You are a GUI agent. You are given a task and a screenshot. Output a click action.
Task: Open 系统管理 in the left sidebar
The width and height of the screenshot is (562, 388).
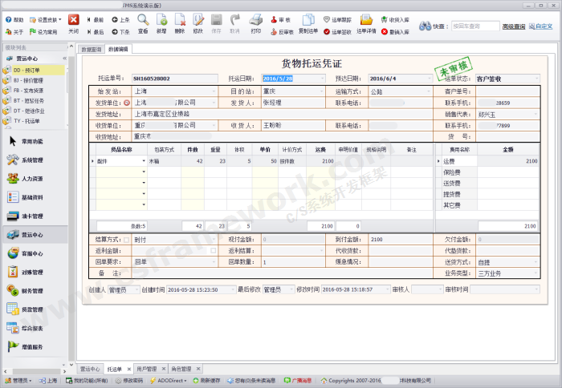coord(31,160)
